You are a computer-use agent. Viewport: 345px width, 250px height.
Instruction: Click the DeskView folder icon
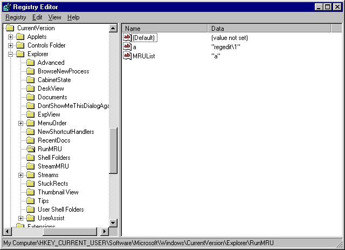click(x=30, y=89)
